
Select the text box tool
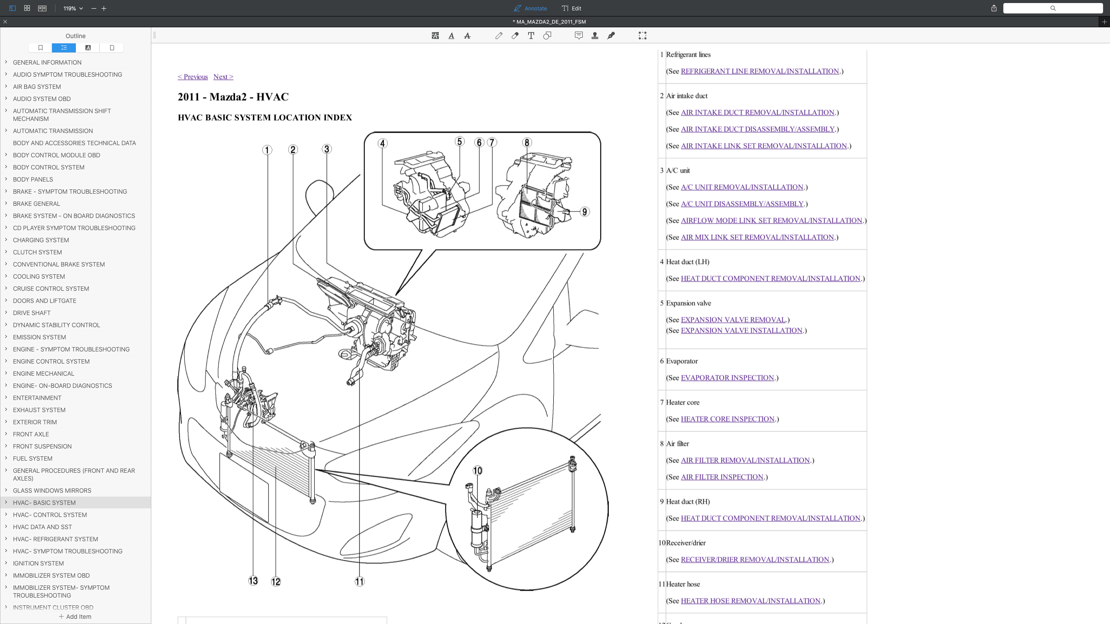coord(531,36)
